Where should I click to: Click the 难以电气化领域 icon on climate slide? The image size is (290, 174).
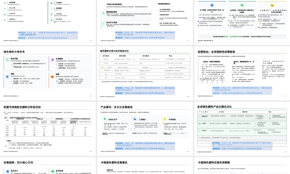click(103, 23)
